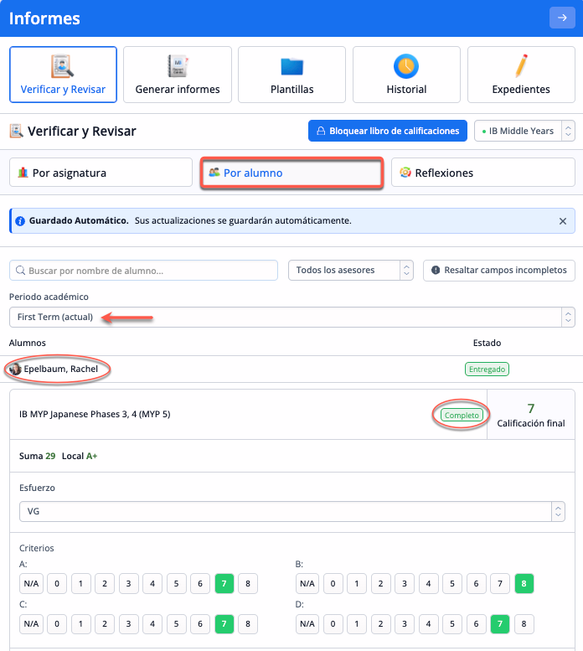Open the Expedientes pencil icon
Viewport: 583px width, 651px height.
tap(521, 66)
